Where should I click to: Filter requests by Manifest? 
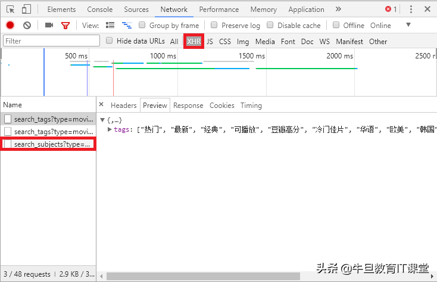[349, 41]
